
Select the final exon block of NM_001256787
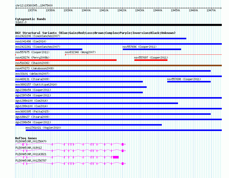(123, 164)
